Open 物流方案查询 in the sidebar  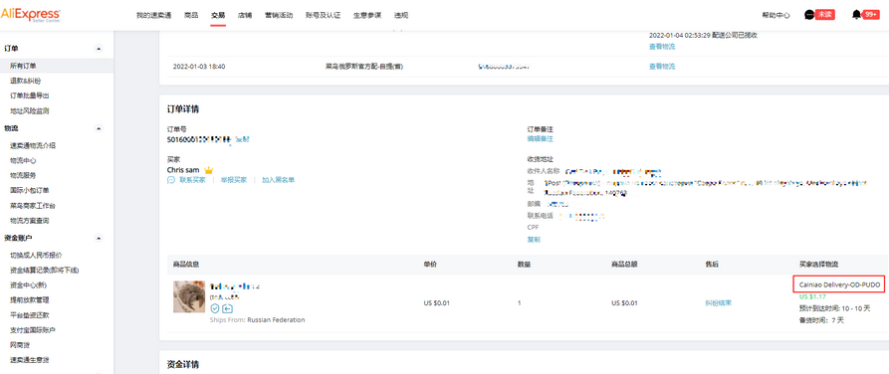coord(30,221)
